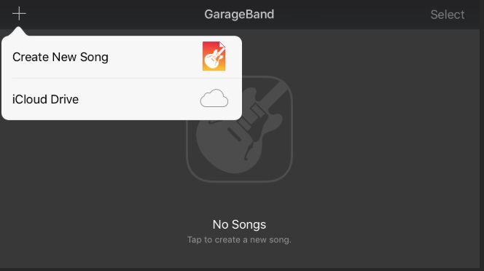Viewport: 484px width, 271px height.
Task: Tap the No Songs heading
Action: point(239,224)
